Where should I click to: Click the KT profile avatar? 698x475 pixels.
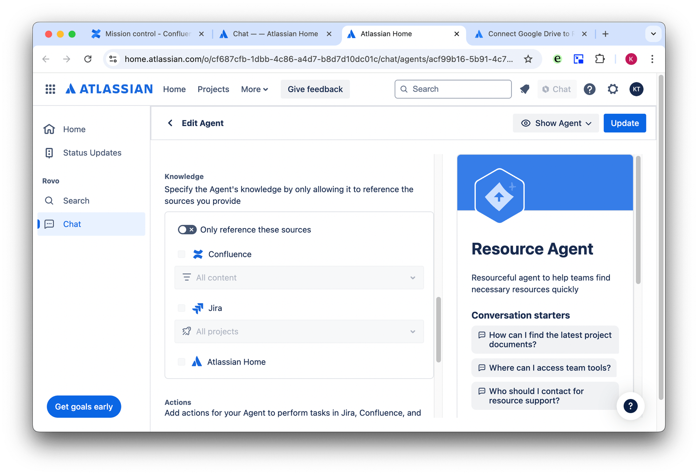(x=636, y=89)
